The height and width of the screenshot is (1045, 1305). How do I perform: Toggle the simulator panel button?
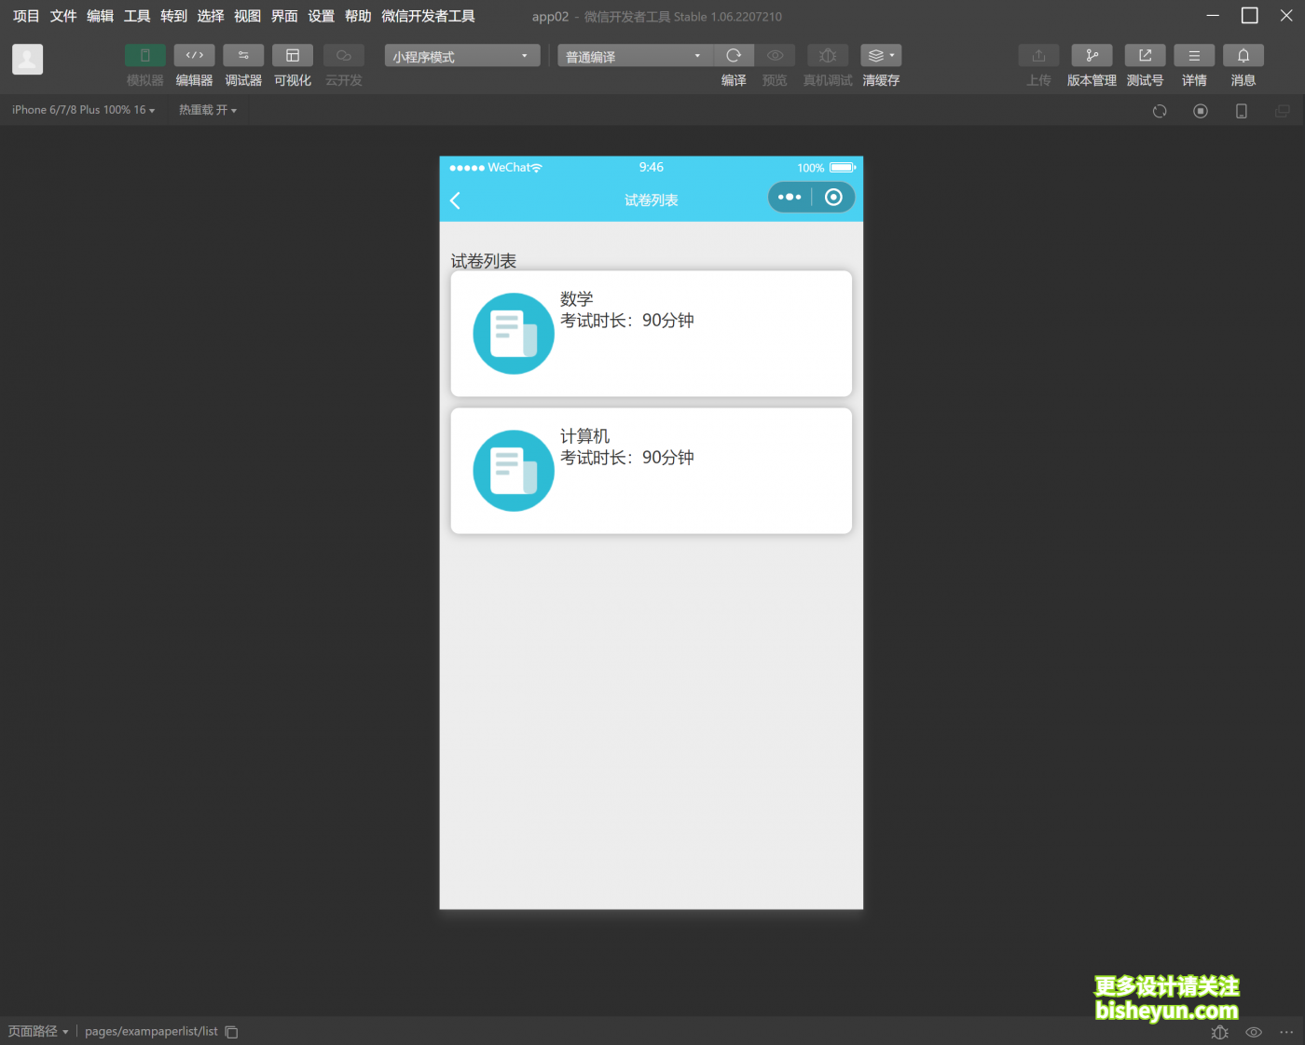(144, 56)
